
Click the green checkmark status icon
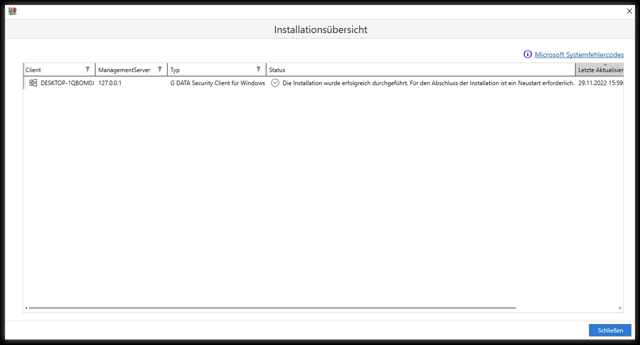pyautogui.click(x=275, y=83)
